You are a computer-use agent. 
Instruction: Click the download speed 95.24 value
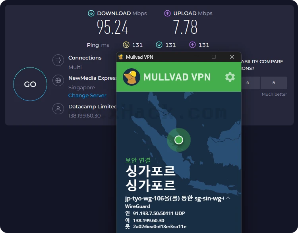[112, 27]
